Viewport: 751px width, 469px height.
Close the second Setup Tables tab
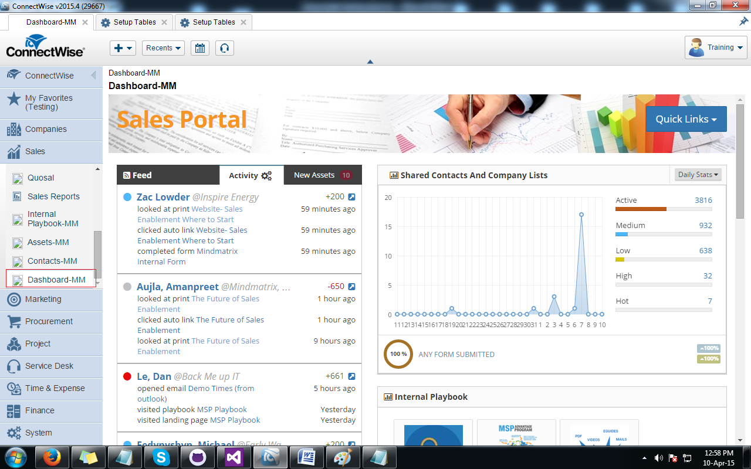243,22
